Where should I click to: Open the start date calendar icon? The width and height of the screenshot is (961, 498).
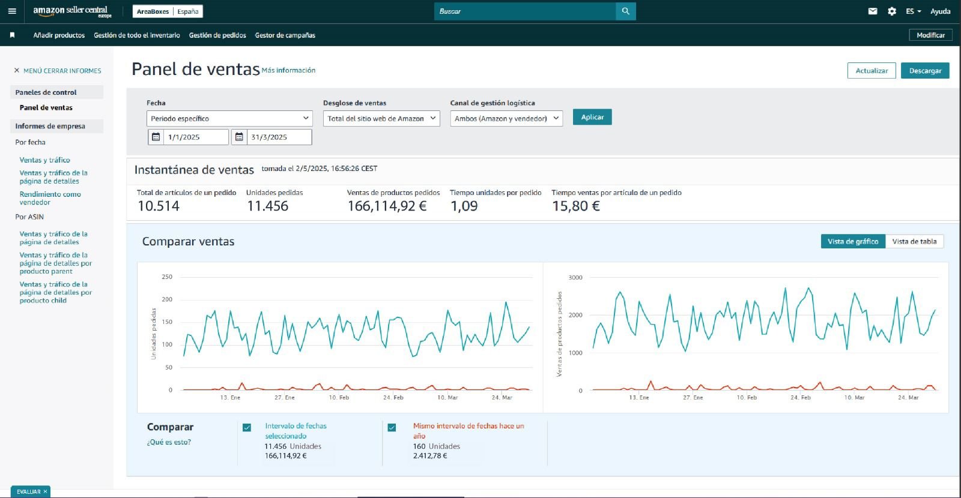click(156, 137)
